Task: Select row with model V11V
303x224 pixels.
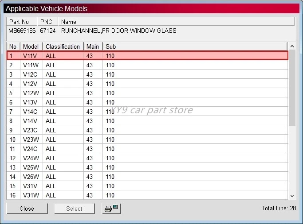Action: coord(147,56)
